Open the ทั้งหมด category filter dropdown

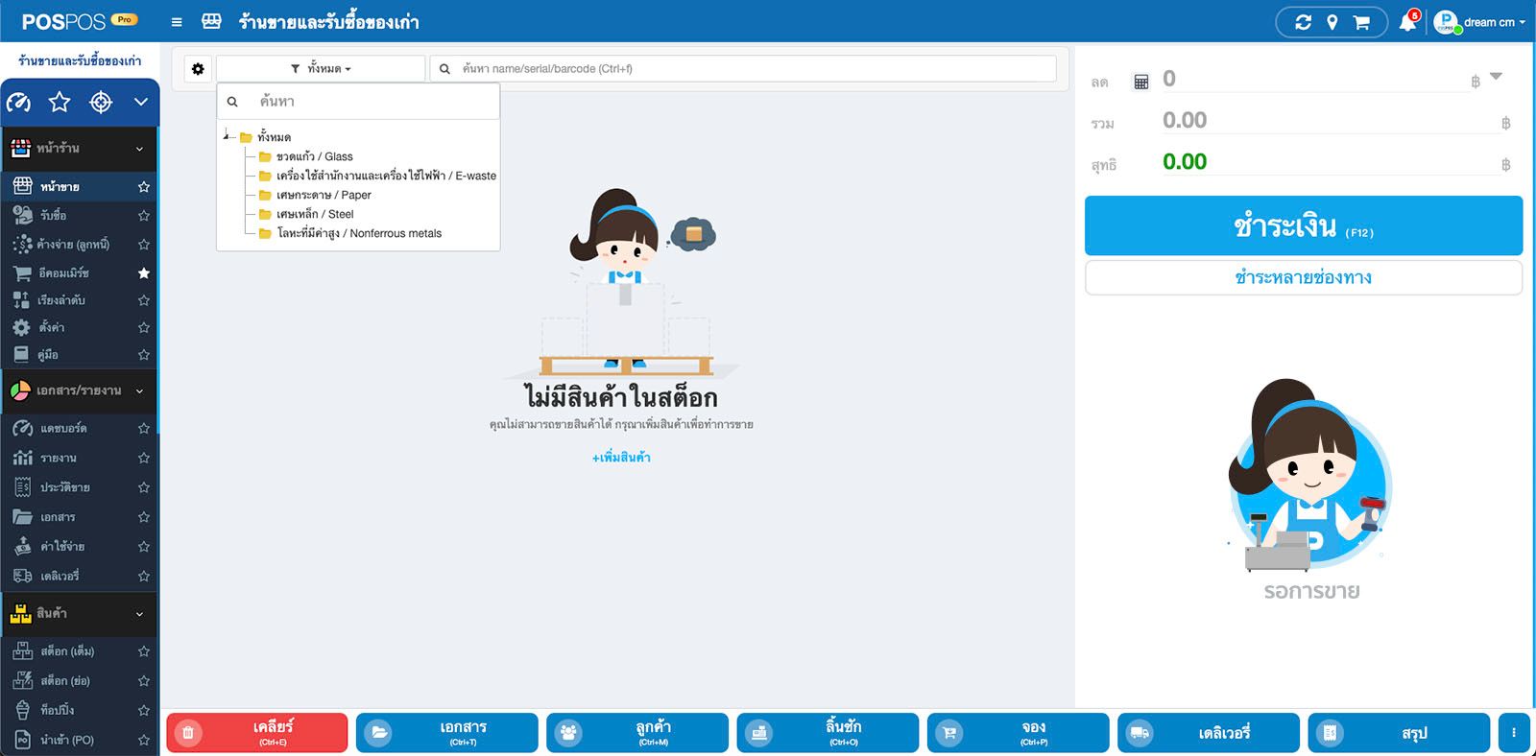click(x=321, y=69)
